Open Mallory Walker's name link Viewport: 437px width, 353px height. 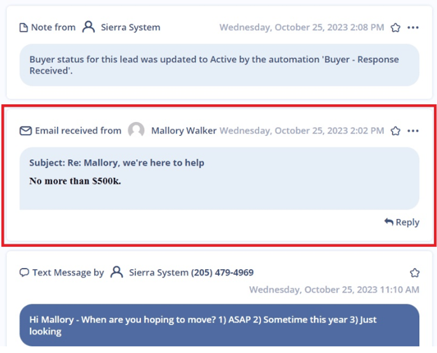pos(184,131)
